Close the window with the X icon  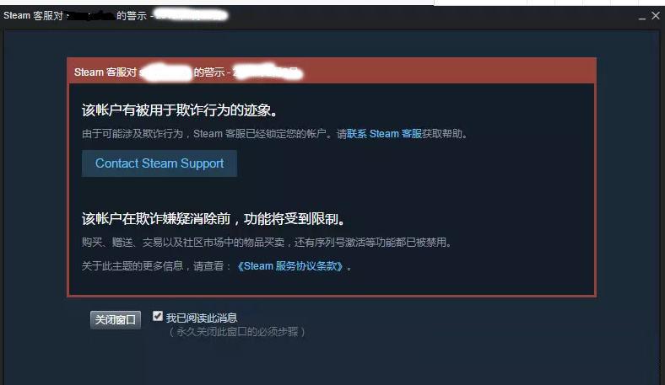pos(656,16)
